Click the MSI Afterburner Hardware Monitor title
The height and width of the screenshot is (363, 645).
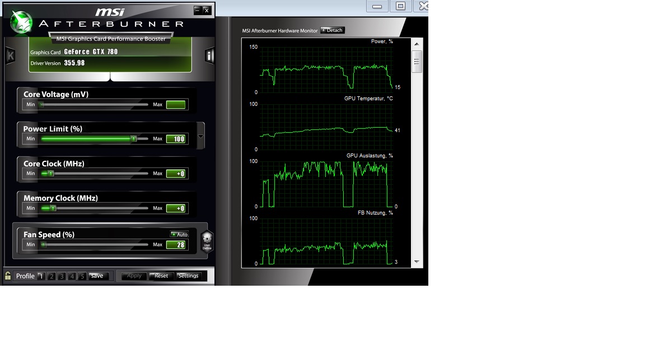tap(280, 30)
